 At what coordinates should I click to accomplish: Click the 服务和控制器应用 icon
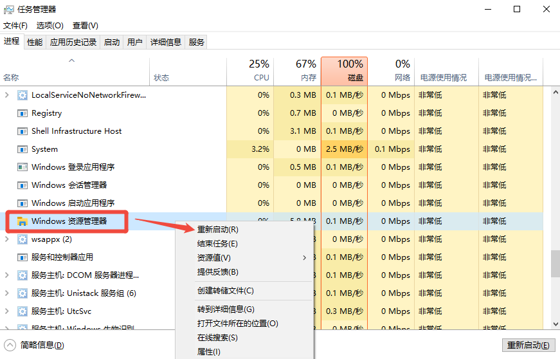pos(22,257)
